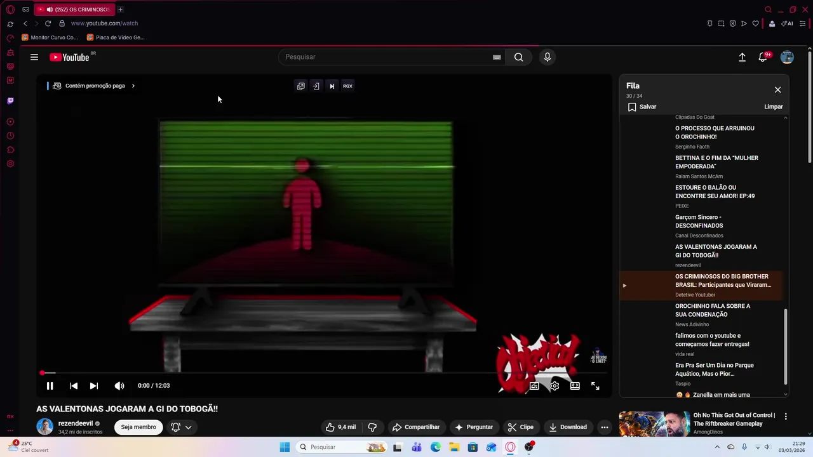Open Riftbreaker Gameplay suggested video thumbnail
This screenshot has height=457, width=813.
[x=654, y=424]
